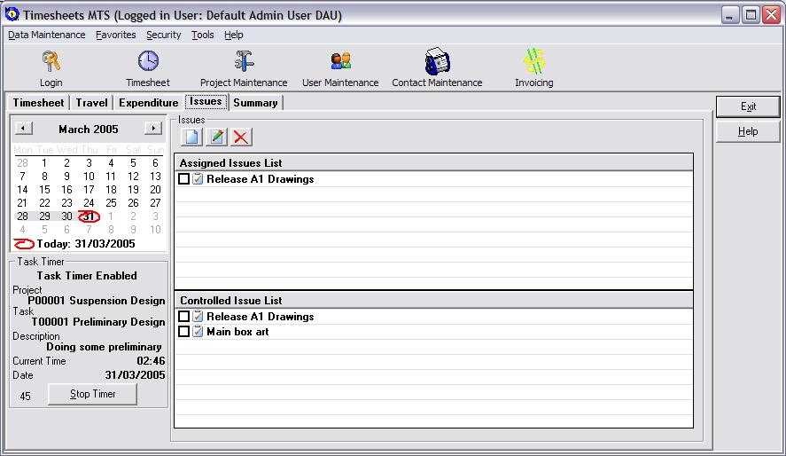Switch to the Summary tab

point(256,102)
